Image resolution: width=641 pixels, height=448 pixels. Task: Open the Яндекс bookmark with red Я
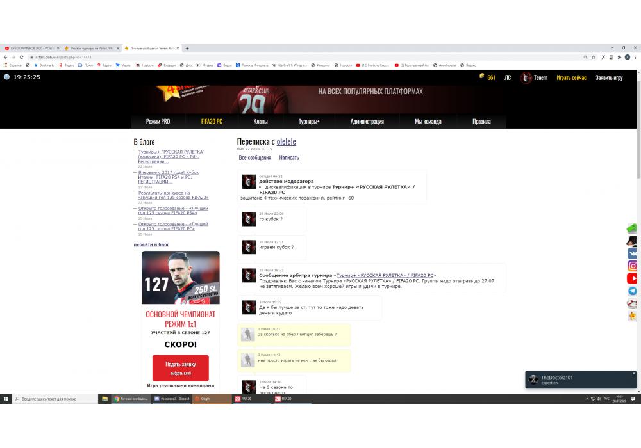click(x=67, y=65)
